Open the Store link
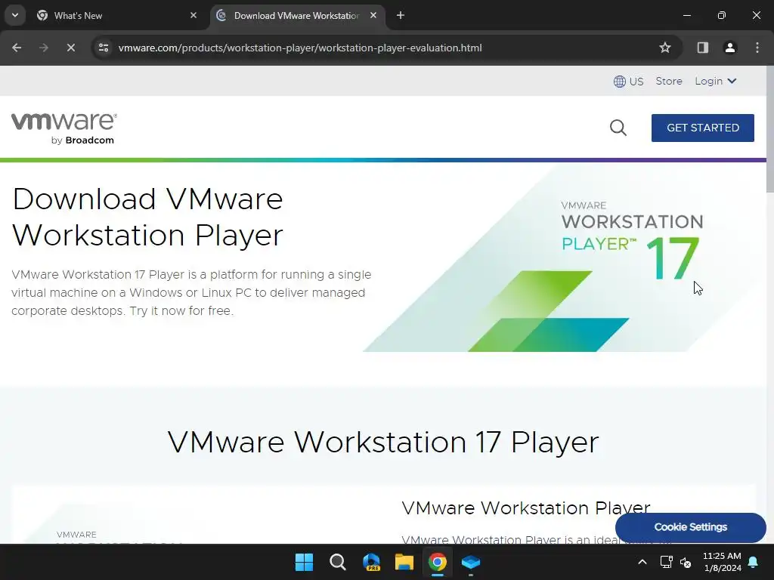774x580 pixels. [x=669, y=81]
